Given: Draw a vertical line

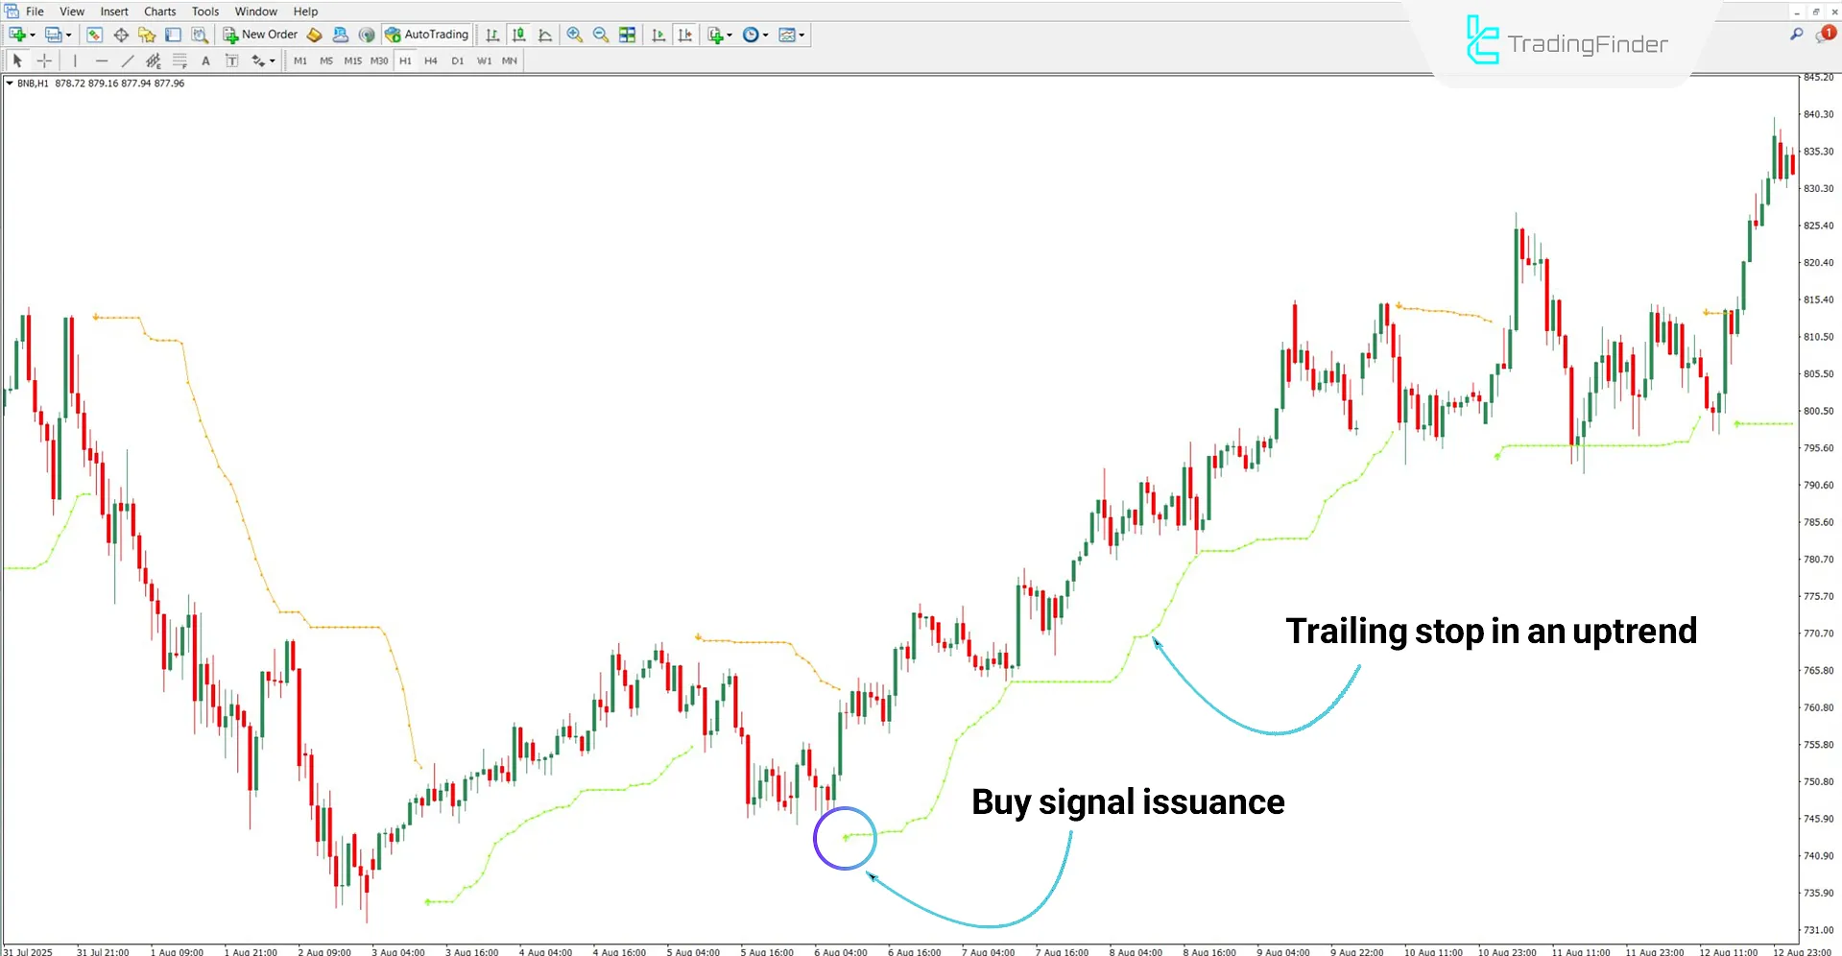Looking at the screenshot, I should 75,60.
